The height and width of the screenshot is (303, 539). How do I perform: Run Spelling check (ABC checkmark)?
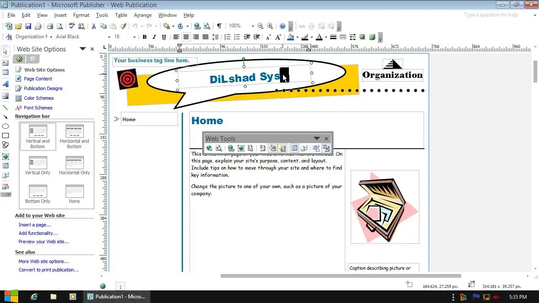[x=72, y=26]
